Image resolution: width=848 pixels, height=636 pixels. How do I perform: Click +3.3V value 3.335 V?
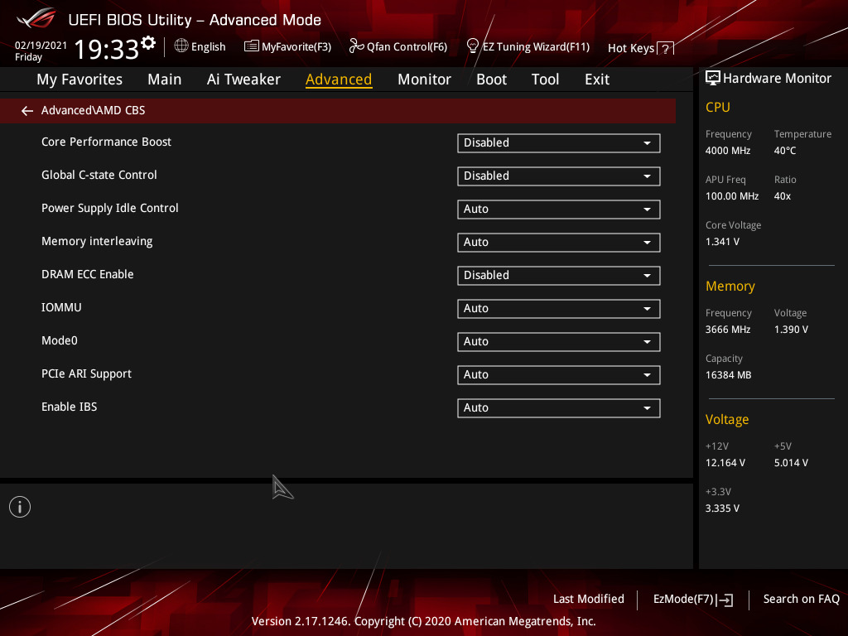point(722,508)
